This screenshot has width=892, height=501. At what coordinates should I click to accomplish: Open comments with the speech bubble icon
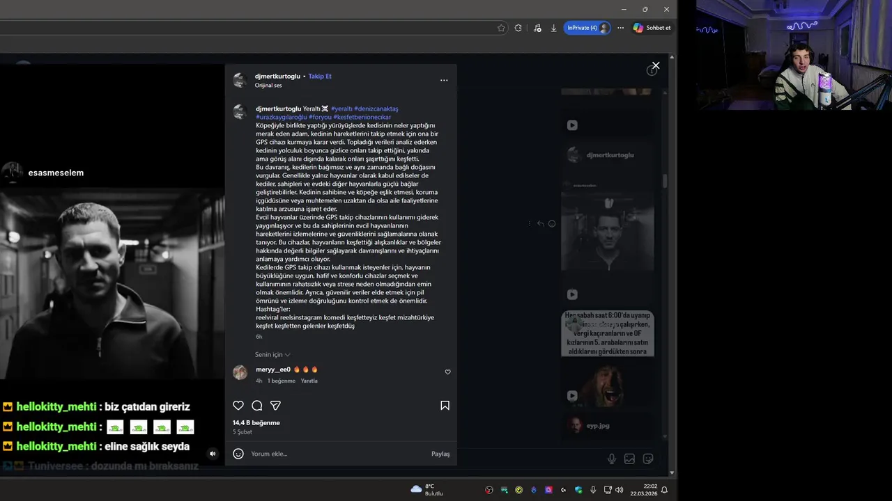point(256,406)
